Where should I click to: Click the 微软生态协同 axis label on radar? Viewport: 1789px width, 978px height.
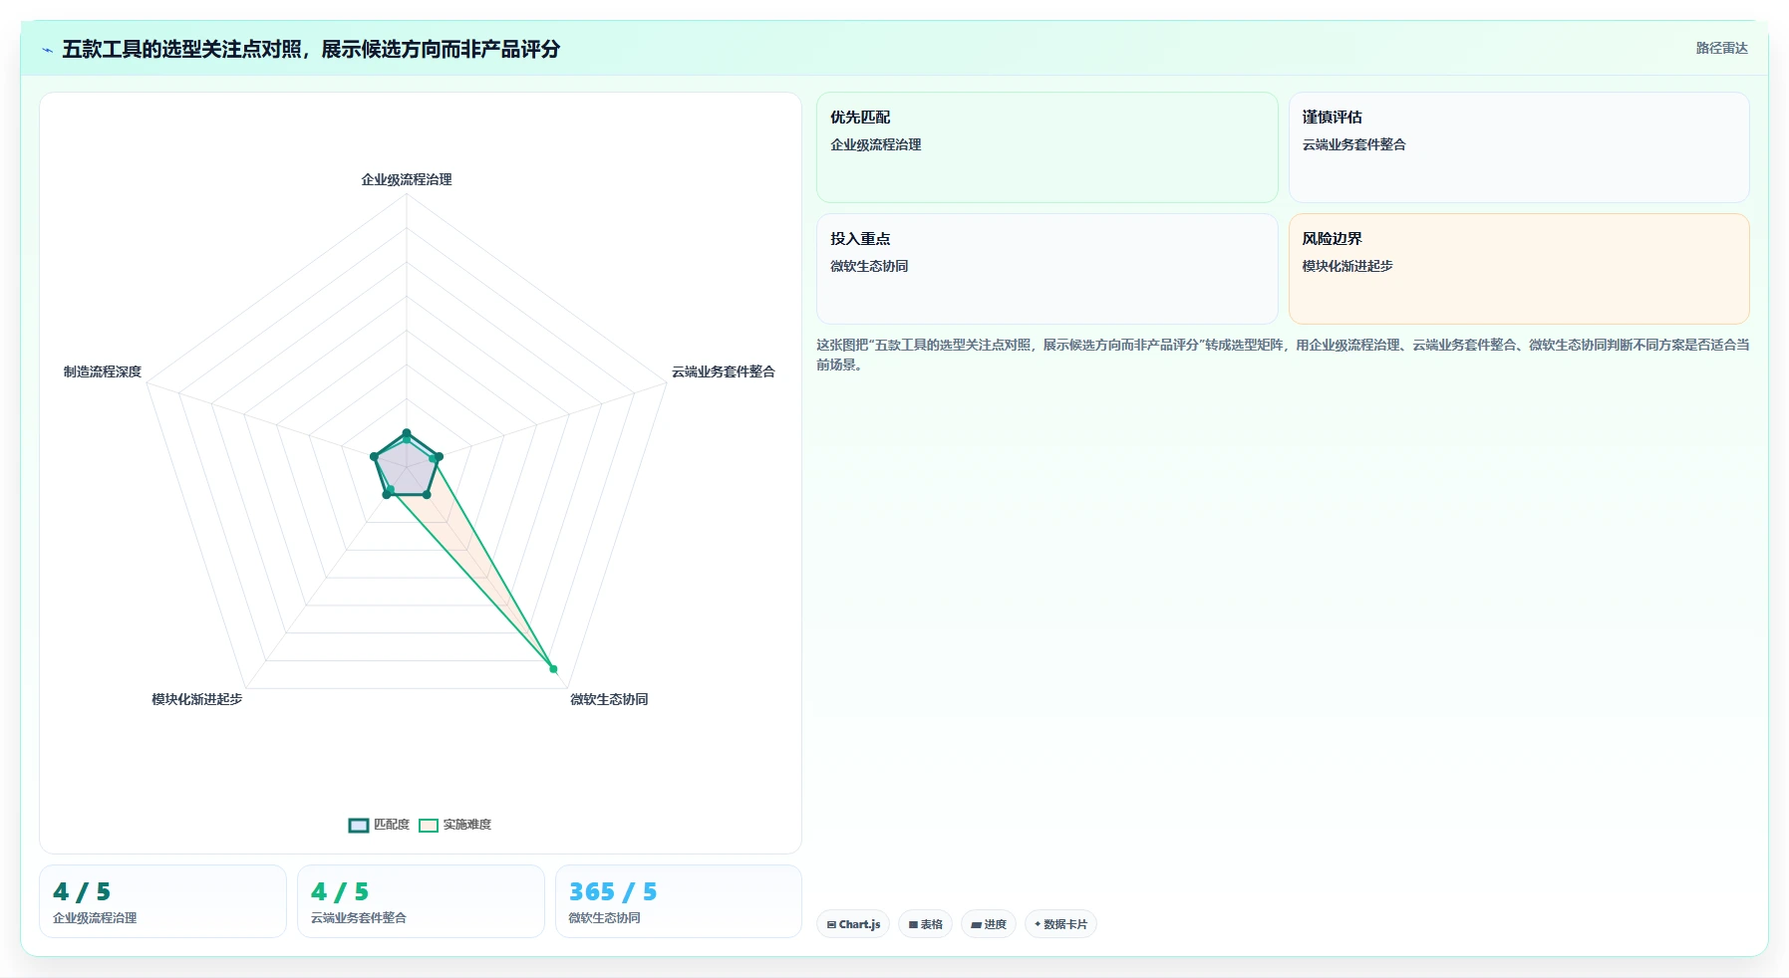tap(609, 699)
